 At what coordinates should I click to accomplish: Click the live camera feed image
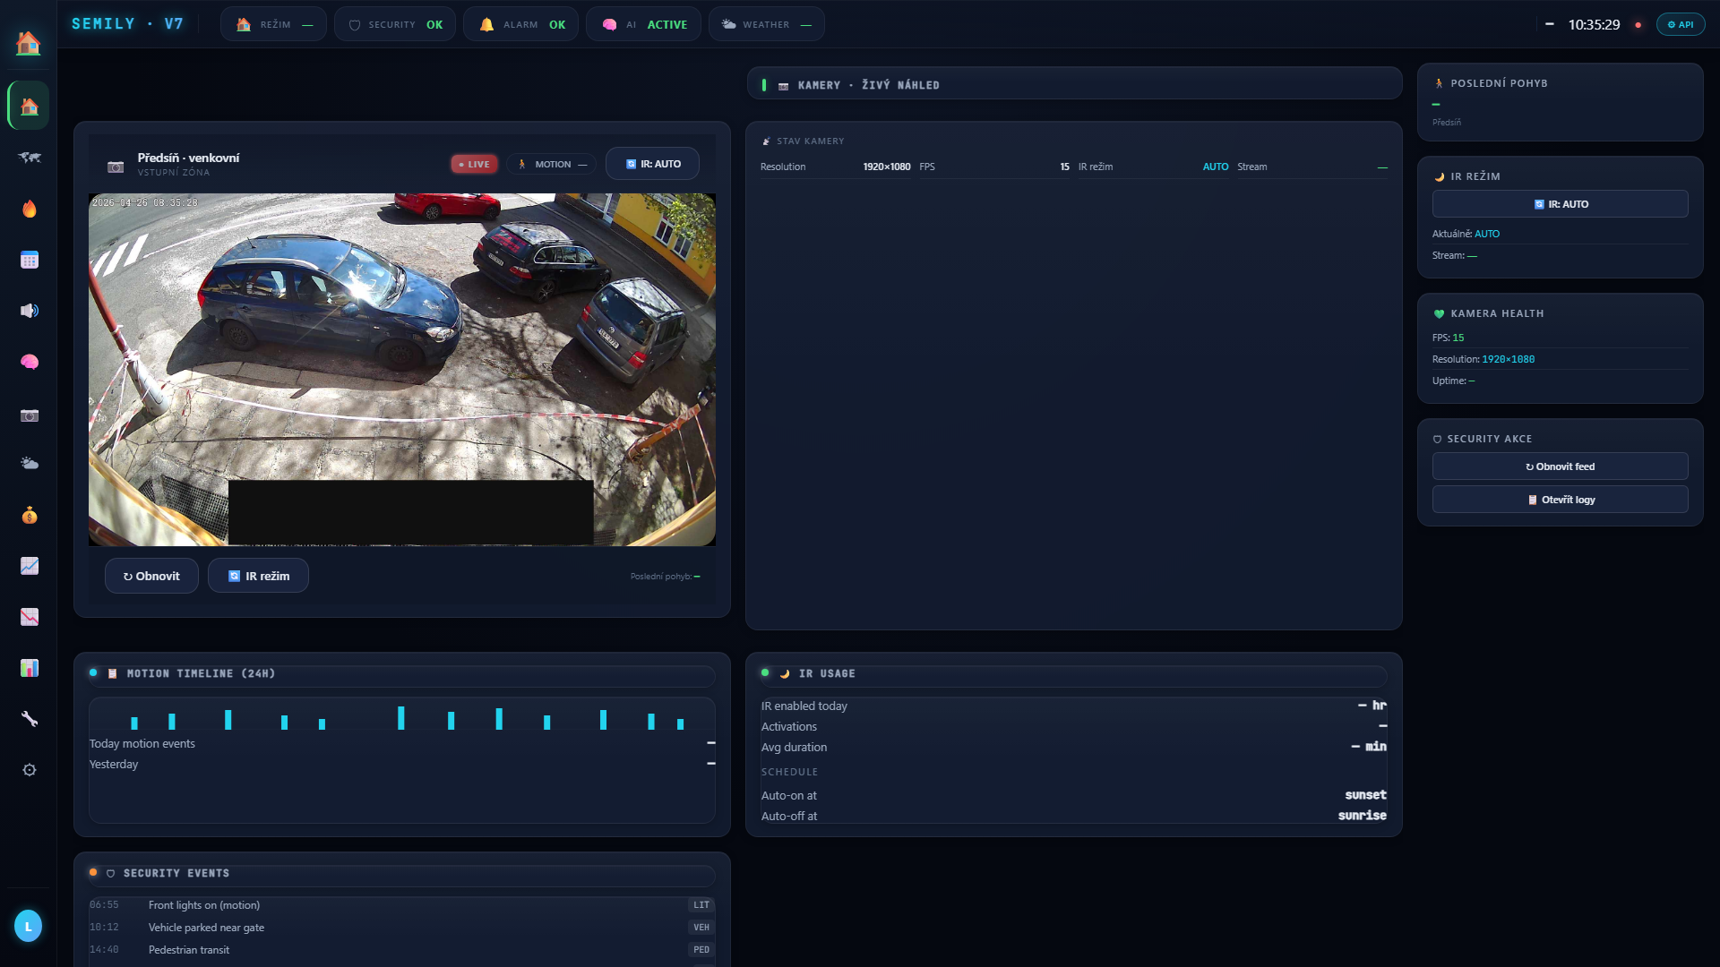tap(401, 369)
